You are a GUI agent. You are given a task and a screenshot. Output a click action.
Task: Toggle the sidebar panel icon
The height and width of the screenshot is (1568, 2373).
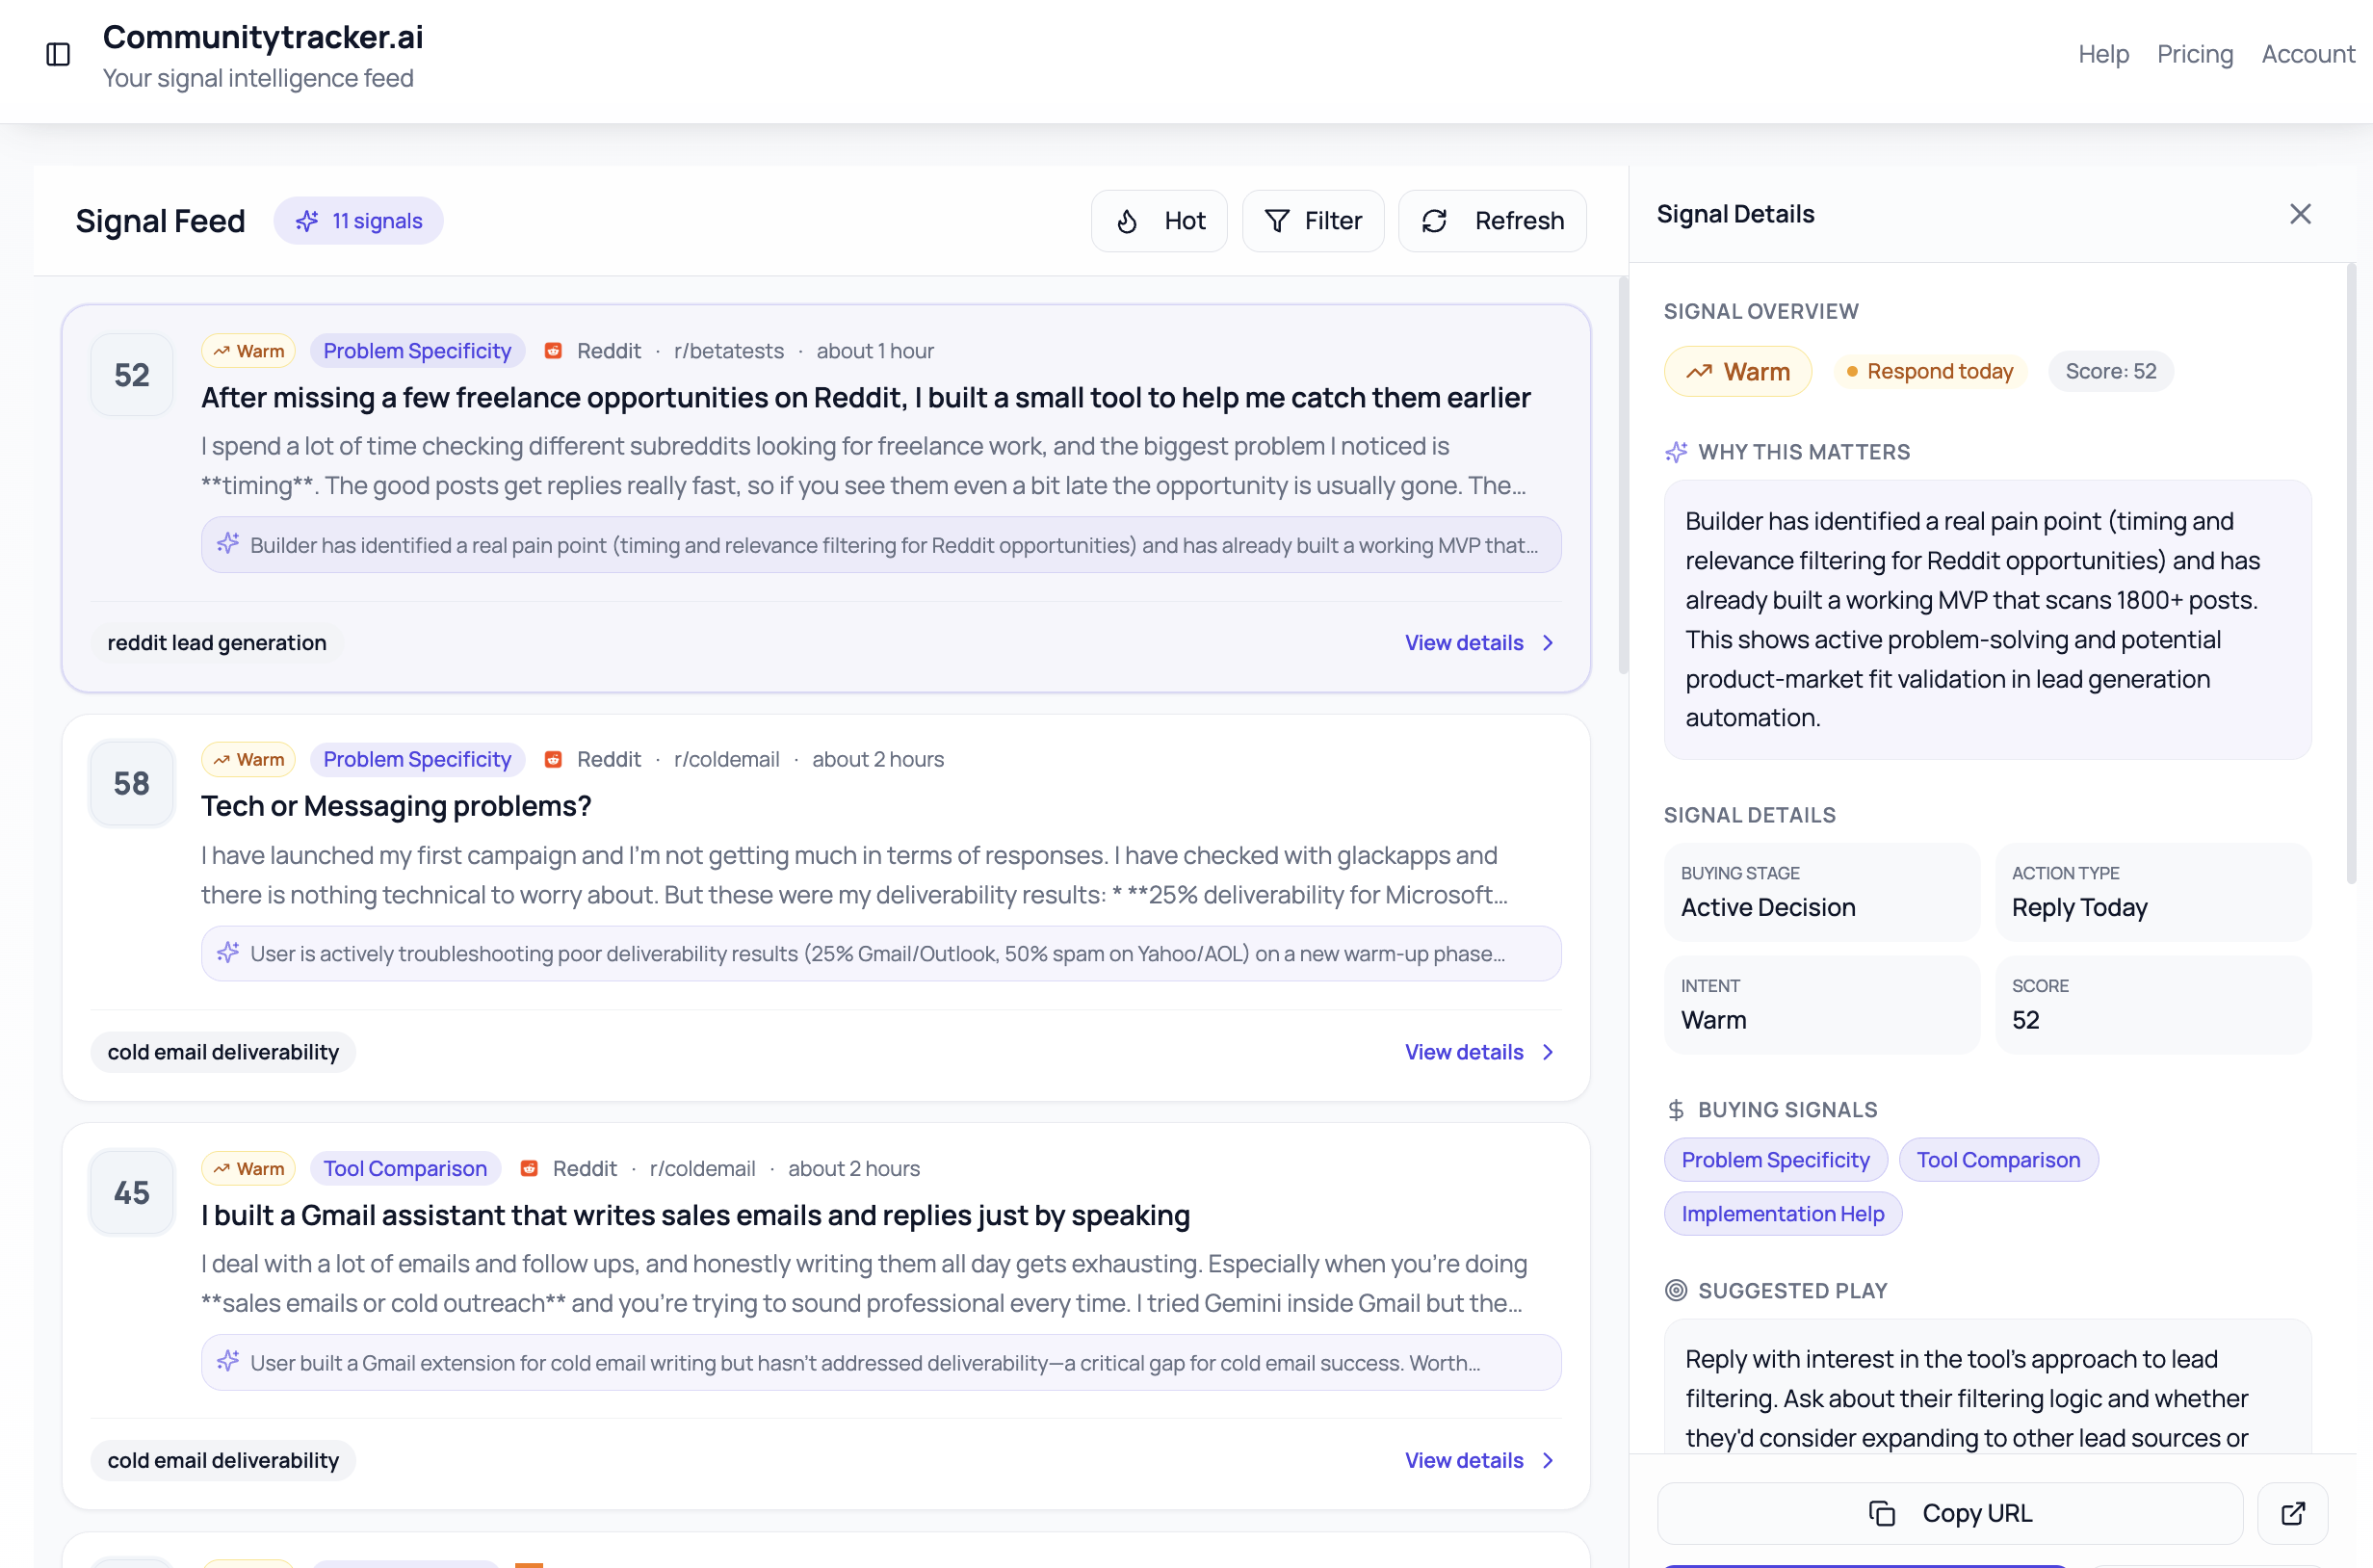[58, 54]
